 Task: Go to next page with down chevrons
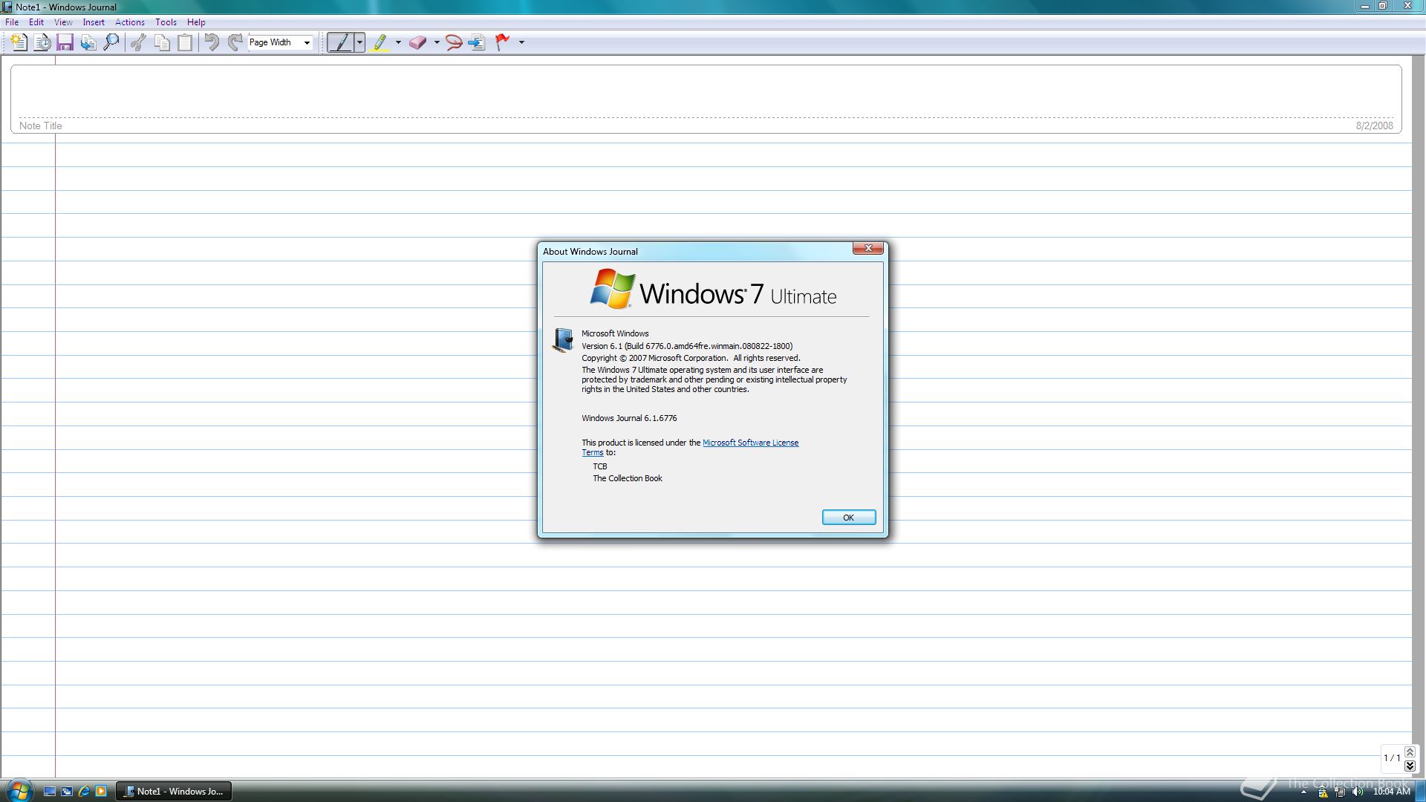[x=1410, y=766]
